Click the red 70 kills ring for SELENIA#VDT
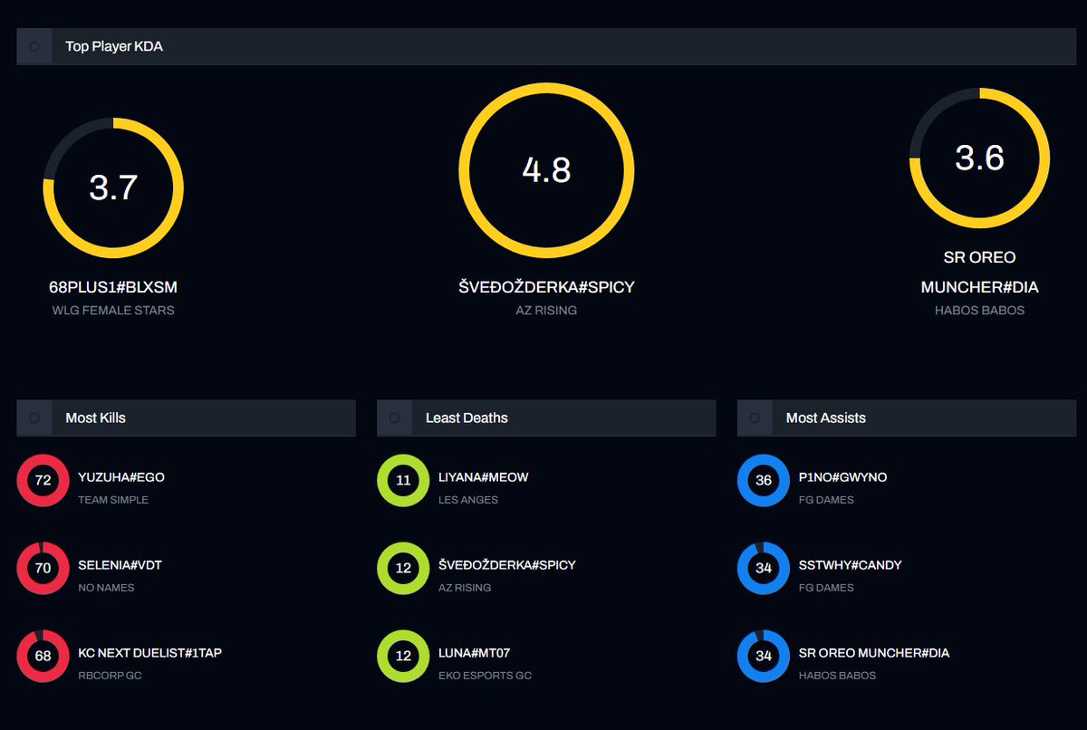 pos(43,569)
